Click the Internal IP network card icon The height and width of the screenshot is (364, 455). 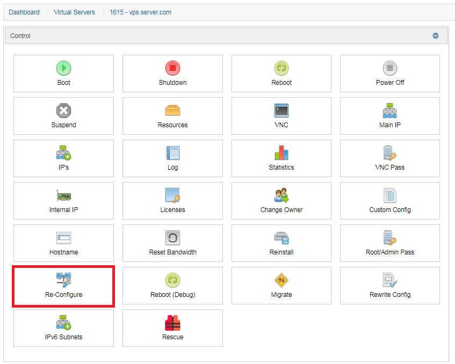[63, 195]
